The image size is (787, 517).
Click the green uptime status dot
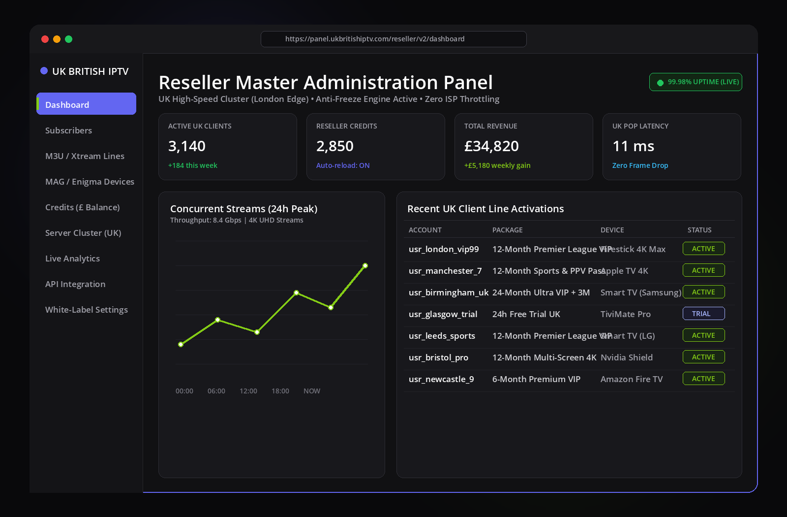point(660,83)
